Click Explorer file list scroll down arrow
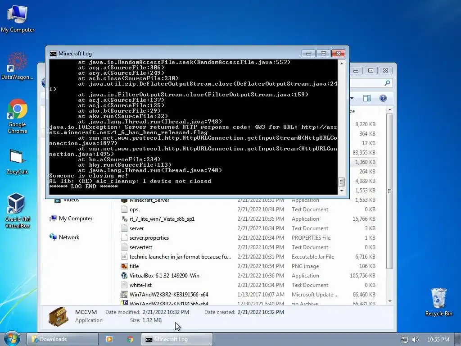 click(x=390, y=301)
